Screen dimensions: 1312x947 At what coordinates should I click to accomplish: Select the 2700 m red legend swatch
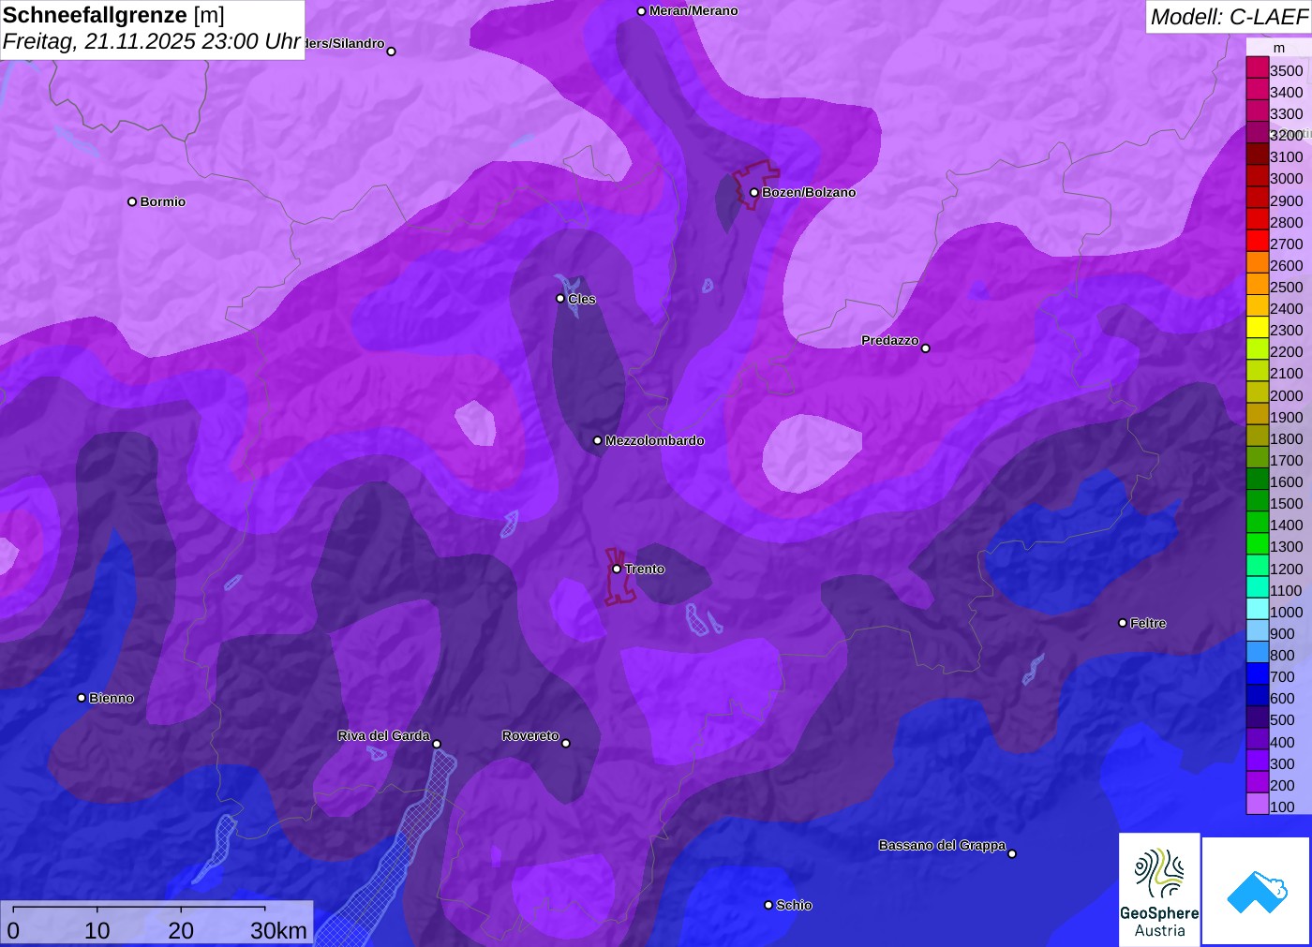[1258, 241]
